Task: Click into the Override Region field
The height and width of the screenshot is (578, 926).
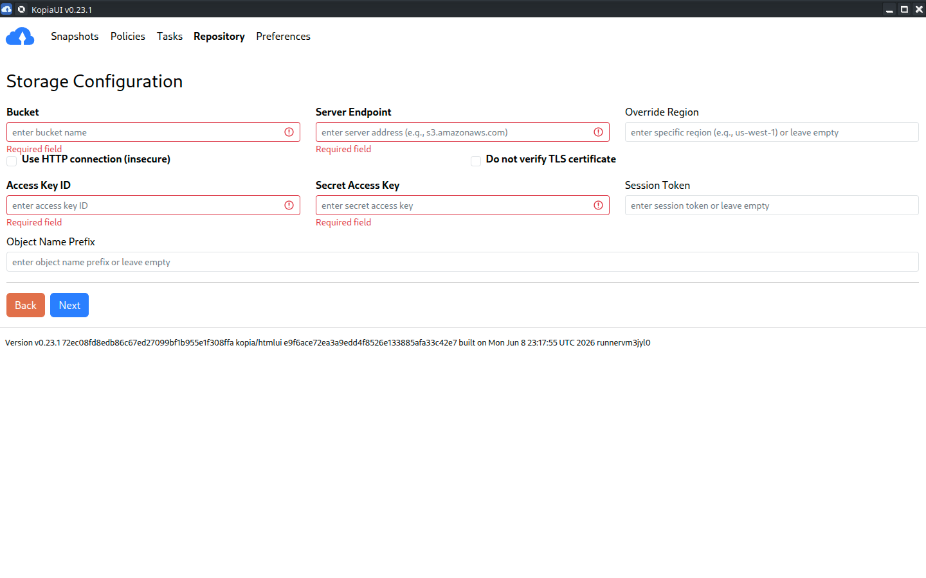Action: (772, 132)
